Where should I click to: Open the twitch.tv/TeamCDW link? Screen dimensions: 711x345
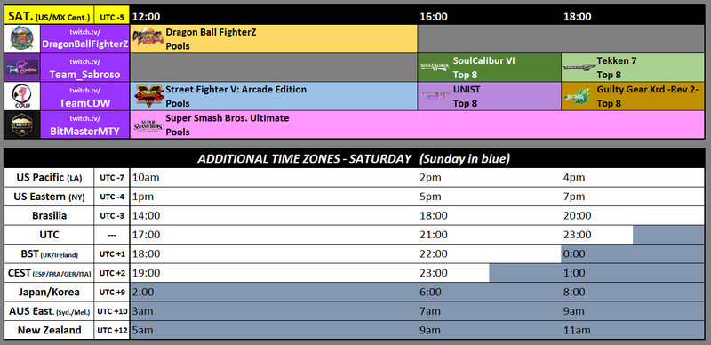85,96
